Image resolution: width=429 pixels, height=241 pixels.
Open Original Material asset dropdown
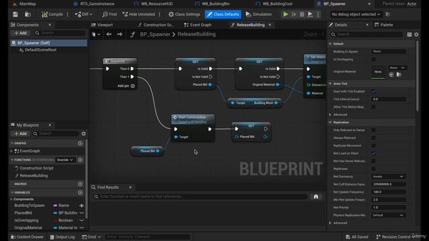pyautogui.click(x=397, y=68)
